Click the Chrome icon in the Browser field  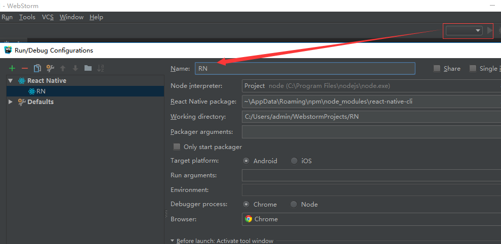click(x=248, y=219)
